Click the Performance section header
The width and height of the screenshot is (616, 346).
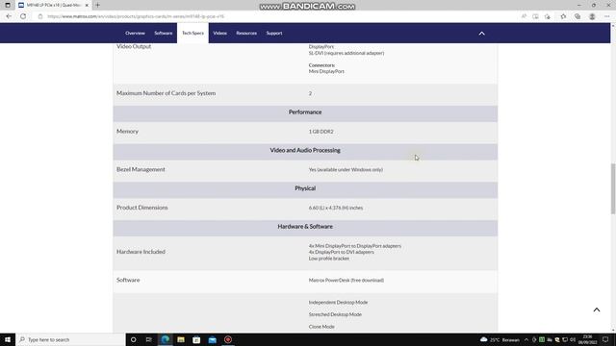(305, 112)
